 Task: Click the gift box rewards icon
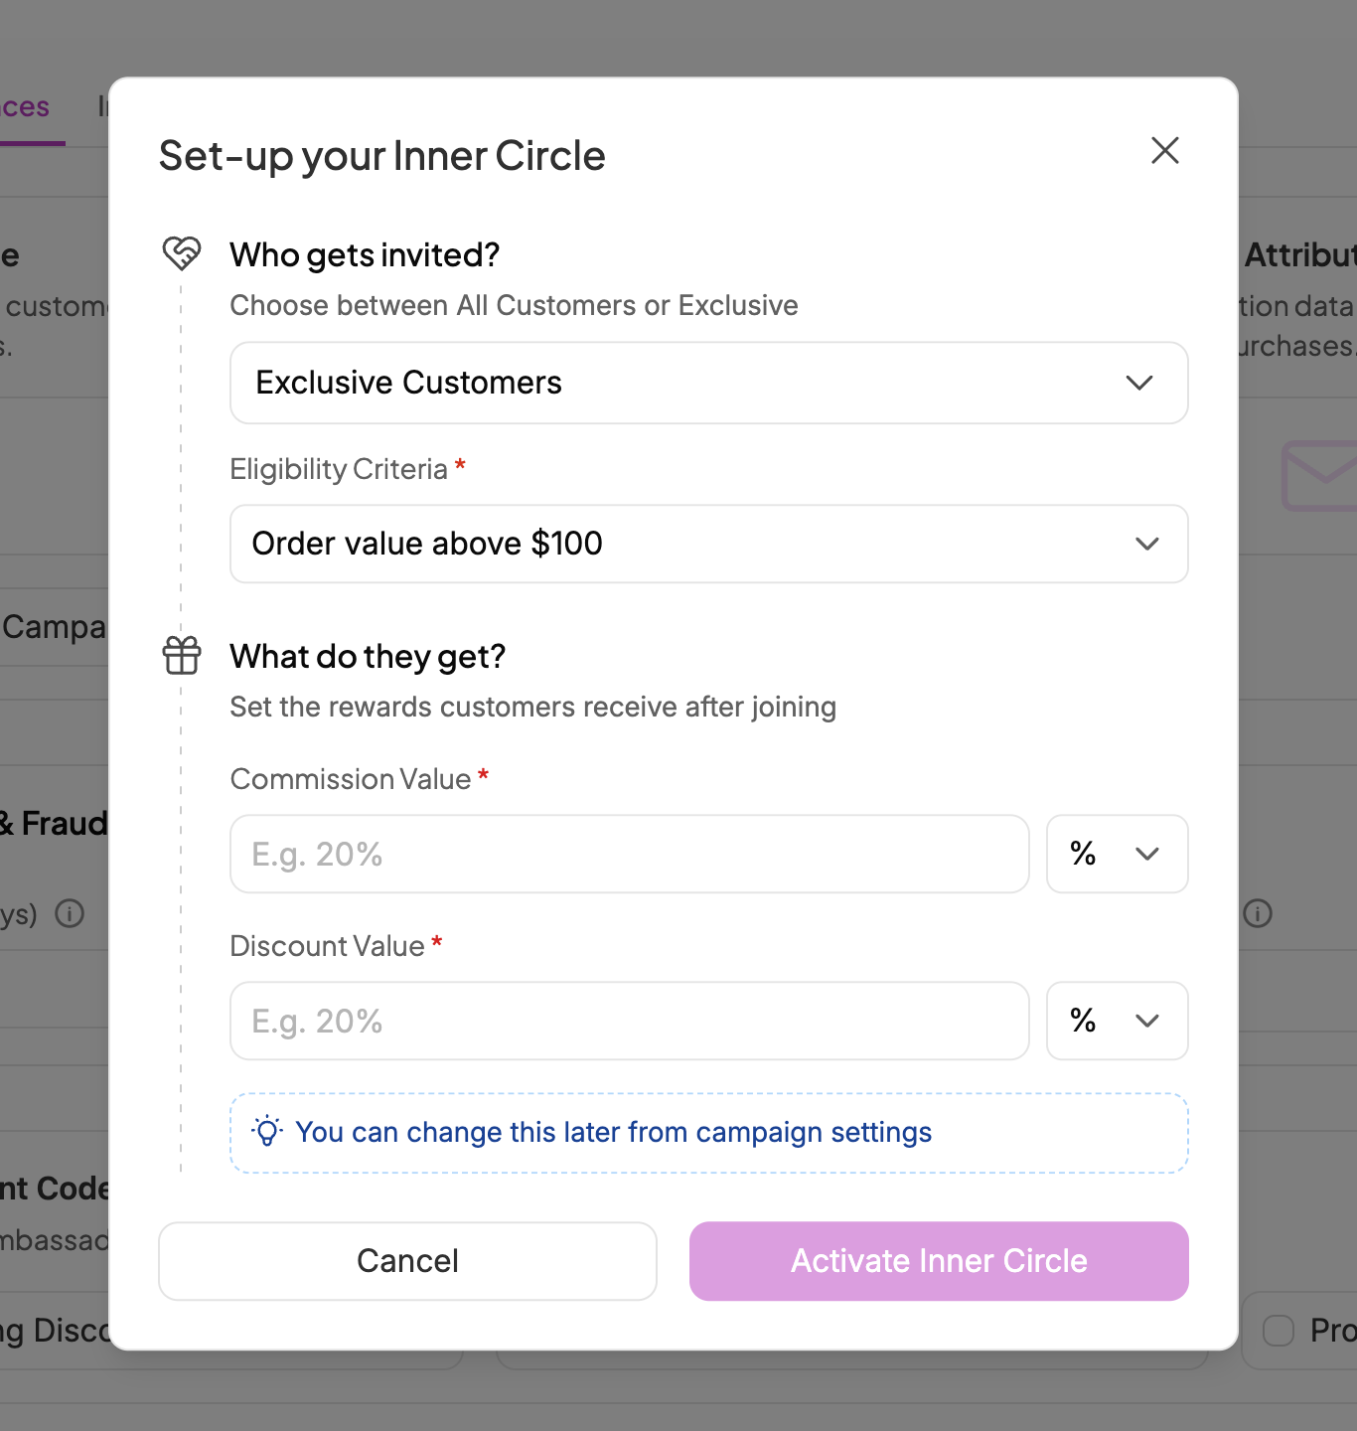pyautogui.click(x=182, y=656)
